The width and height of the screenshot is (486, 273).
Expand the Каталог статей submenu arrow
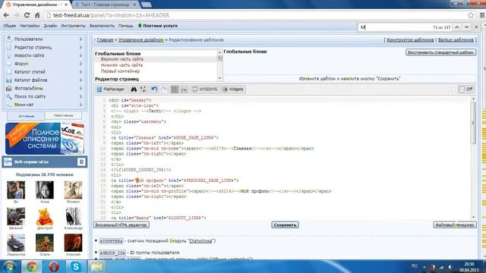(81, 72)
